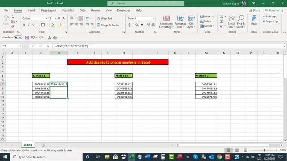Toggle the AutoSave switch
Screen dimensions: 287x161
[x=18, y=38]
